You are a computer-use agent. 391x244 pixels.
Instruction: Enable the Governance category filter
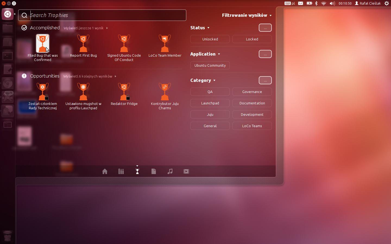[x=252, y=92]
